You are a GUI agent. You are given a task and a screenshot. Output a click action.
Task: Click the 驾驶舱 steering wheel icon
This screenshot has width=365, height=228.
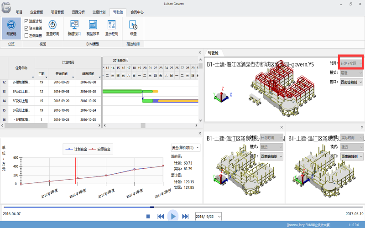[11, 25]
